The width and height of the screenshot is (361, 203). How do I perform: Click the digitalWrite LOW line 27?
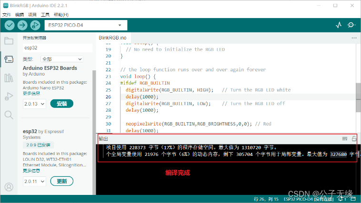[205, 104]
